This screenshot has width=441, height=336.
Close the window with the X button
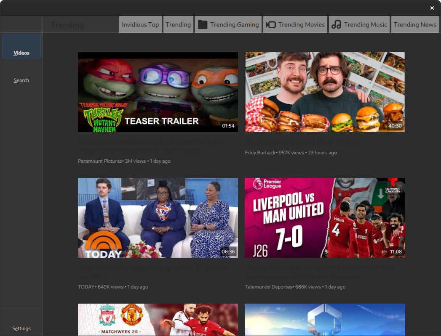pyautogui.click(x=432, y=8)
